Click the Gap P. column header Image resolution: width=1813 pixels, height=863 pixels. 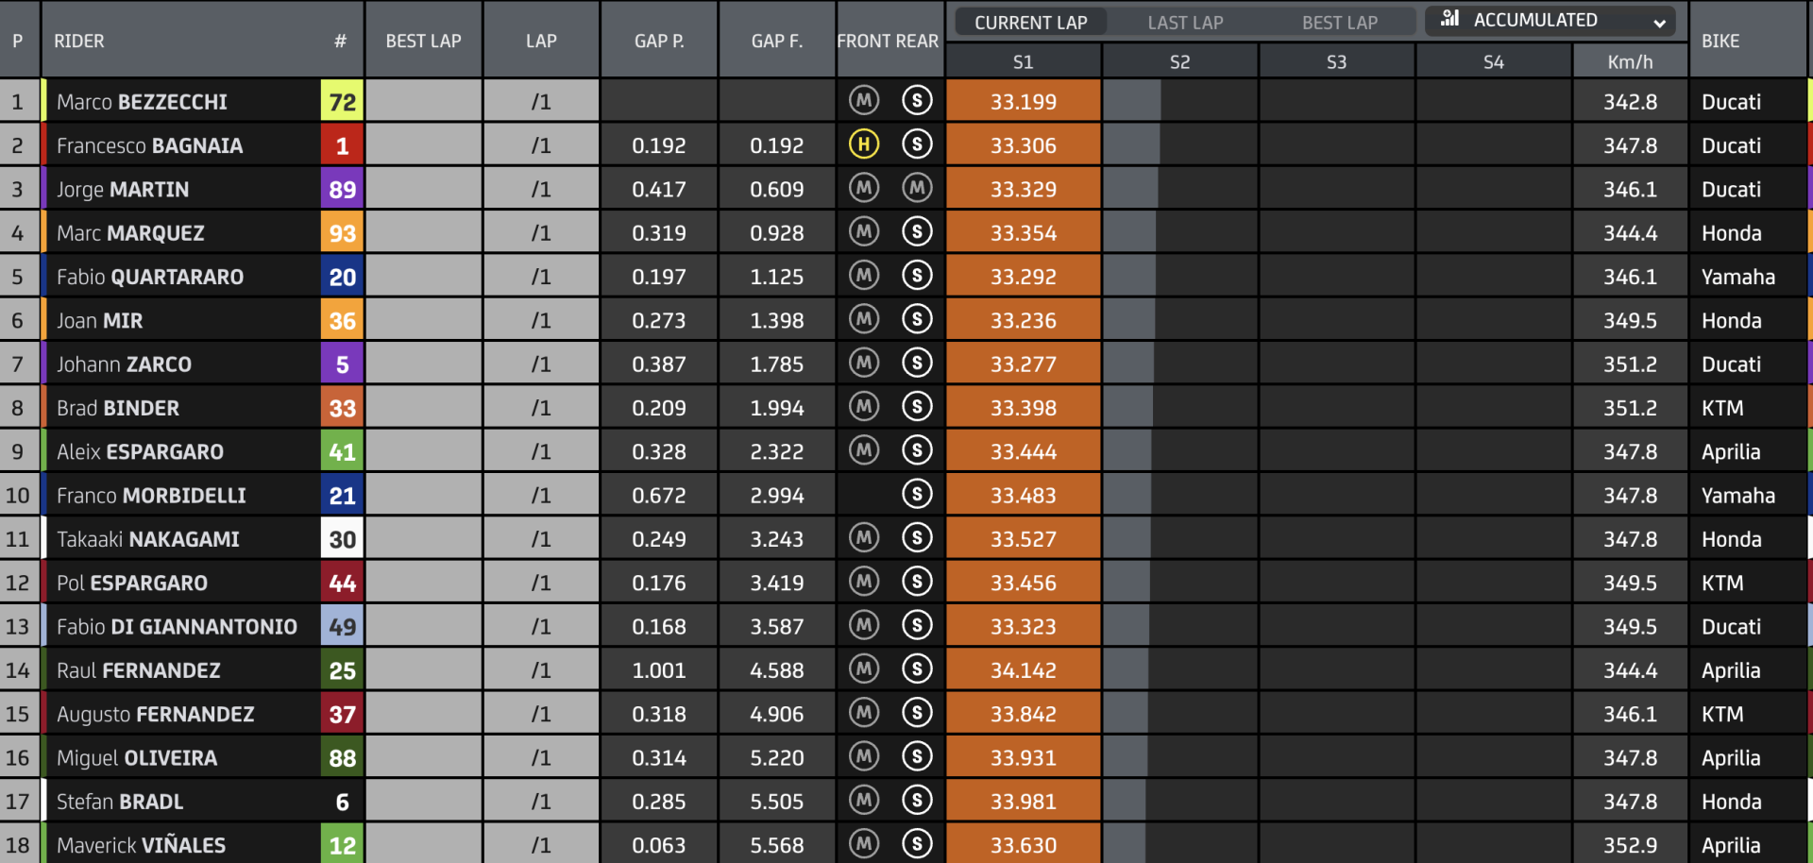[x=659, y=41]
